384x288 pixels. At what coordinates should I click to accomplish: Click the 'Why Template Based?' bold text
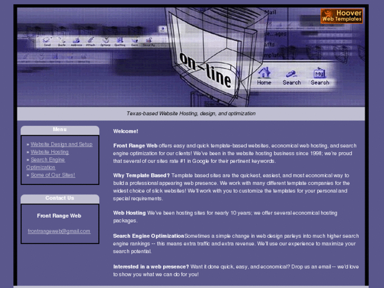142,175
